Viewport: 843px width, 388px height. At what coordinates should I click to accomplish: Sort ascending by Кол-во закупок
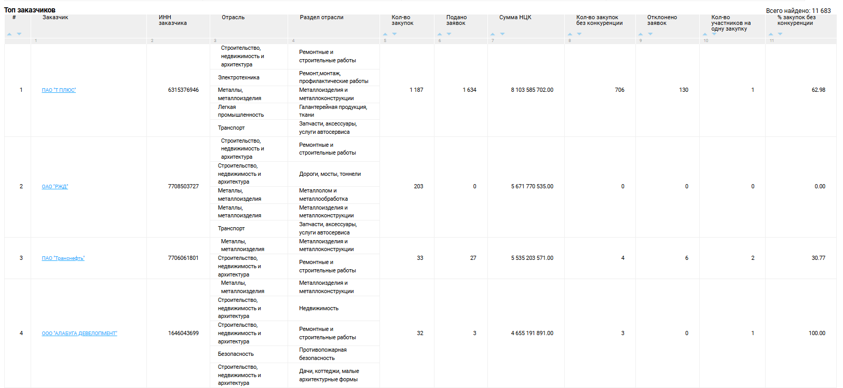click(x=385, y=34)
